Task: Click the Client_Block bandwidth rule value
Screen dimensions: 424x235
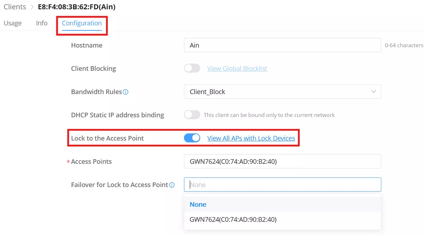Action: 207,92
